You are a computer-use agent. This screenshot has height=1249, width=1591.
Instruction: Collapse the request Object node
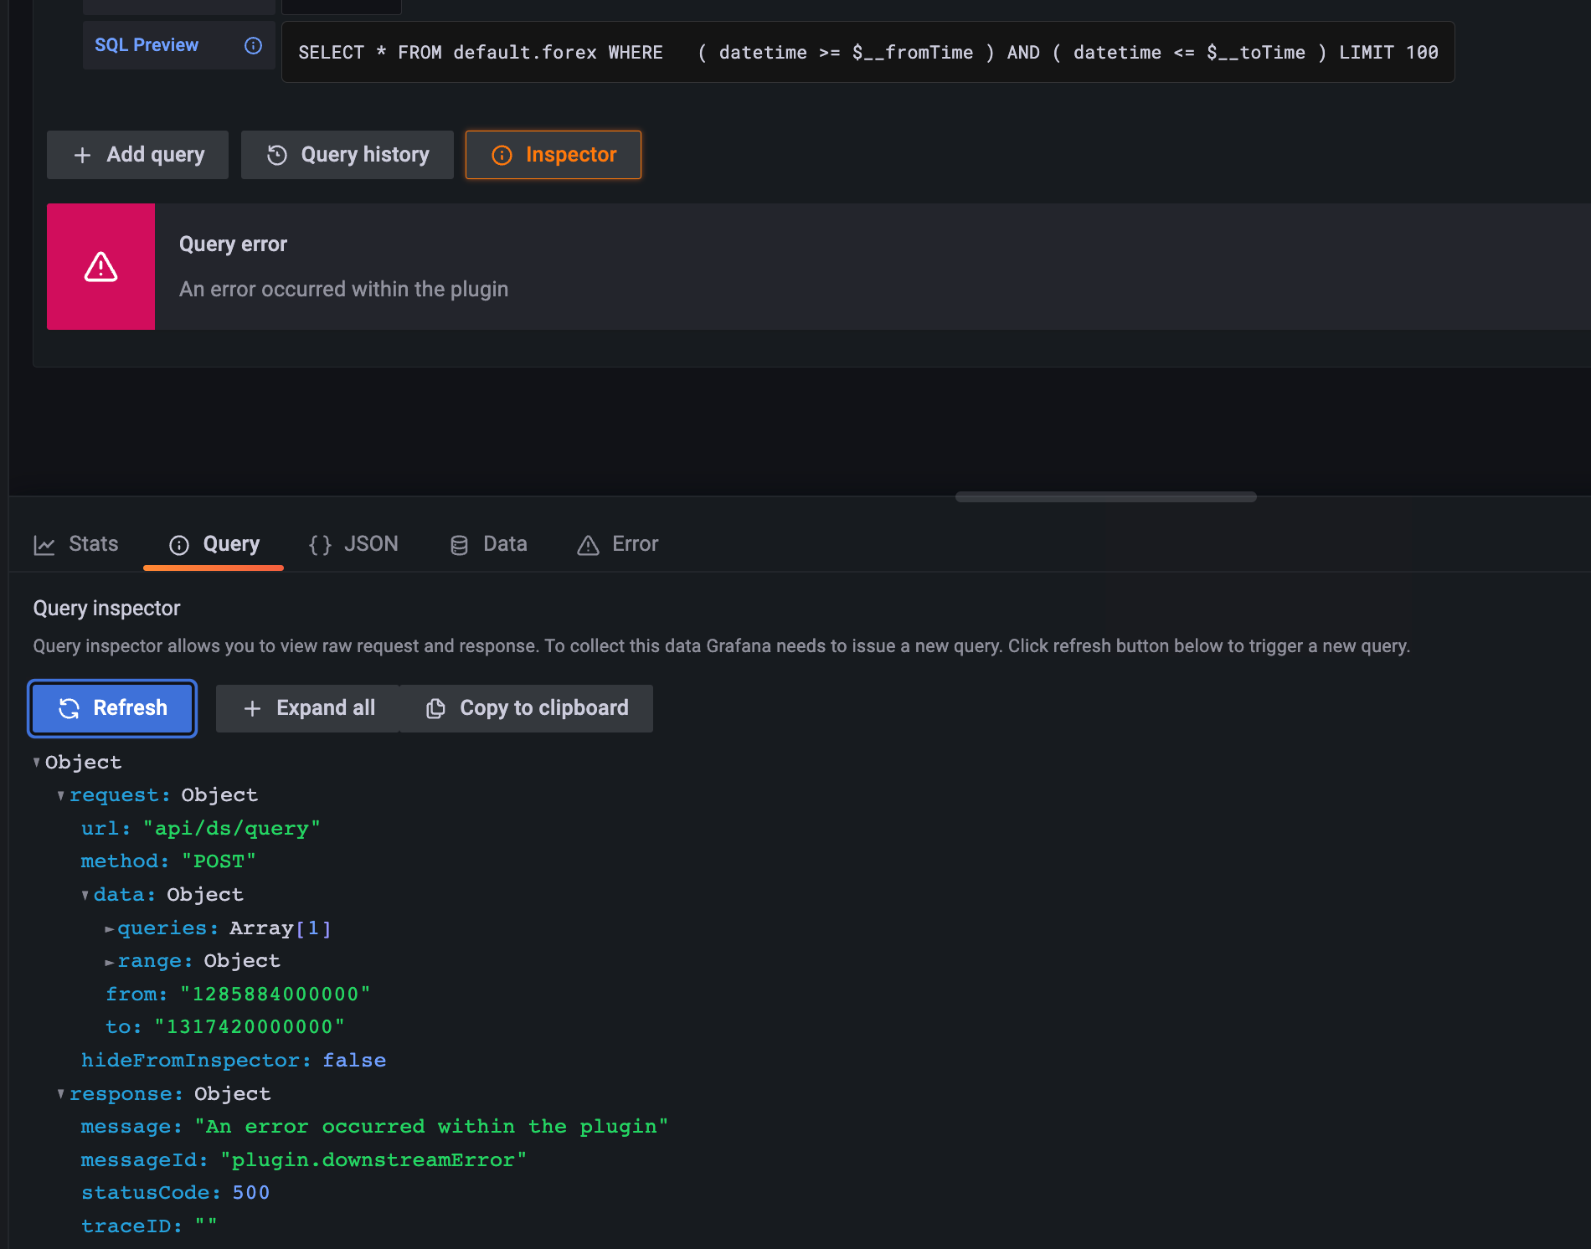[60, 795]
